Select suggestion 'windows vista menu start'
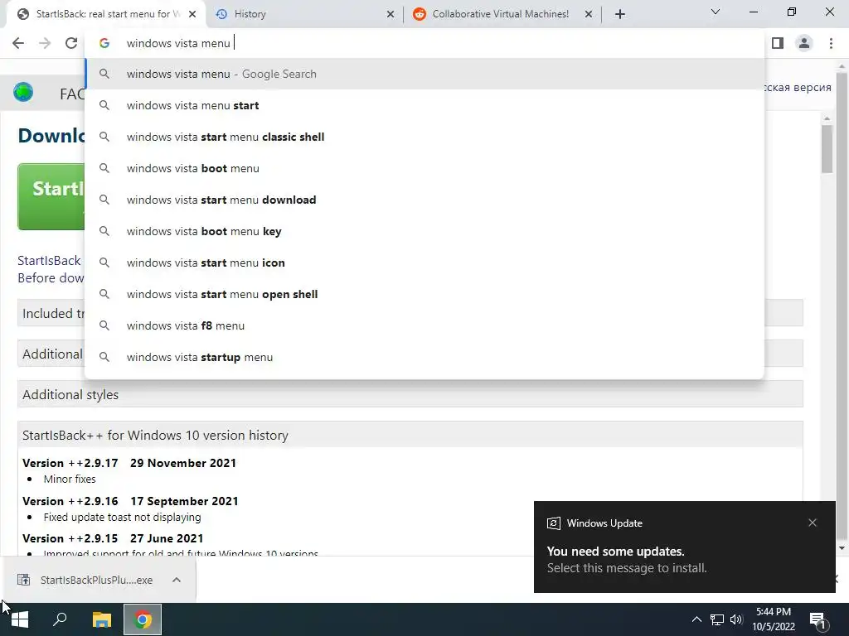Image resolution: width=849 pixels, height=636 pixels. tap(424, 105)
